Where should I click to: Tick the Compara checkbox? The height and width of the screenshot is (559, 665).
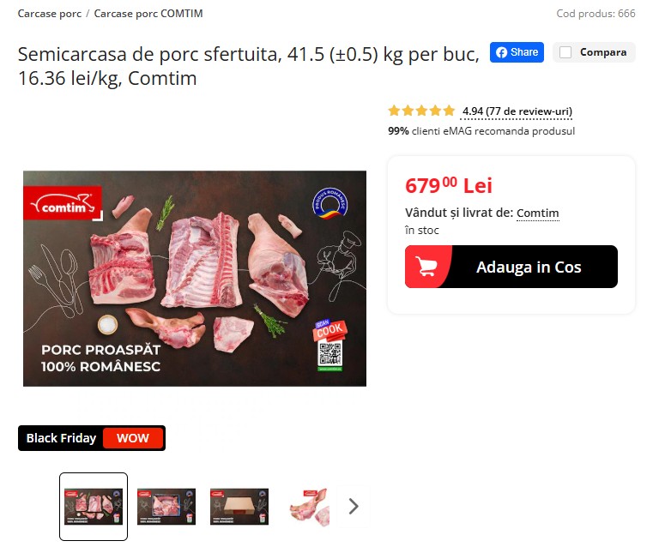(565, 52)
